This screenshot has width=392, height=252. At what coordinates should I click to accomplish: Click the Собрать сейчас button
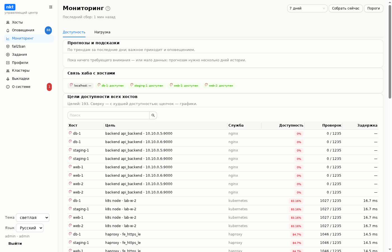pos(346,8)
